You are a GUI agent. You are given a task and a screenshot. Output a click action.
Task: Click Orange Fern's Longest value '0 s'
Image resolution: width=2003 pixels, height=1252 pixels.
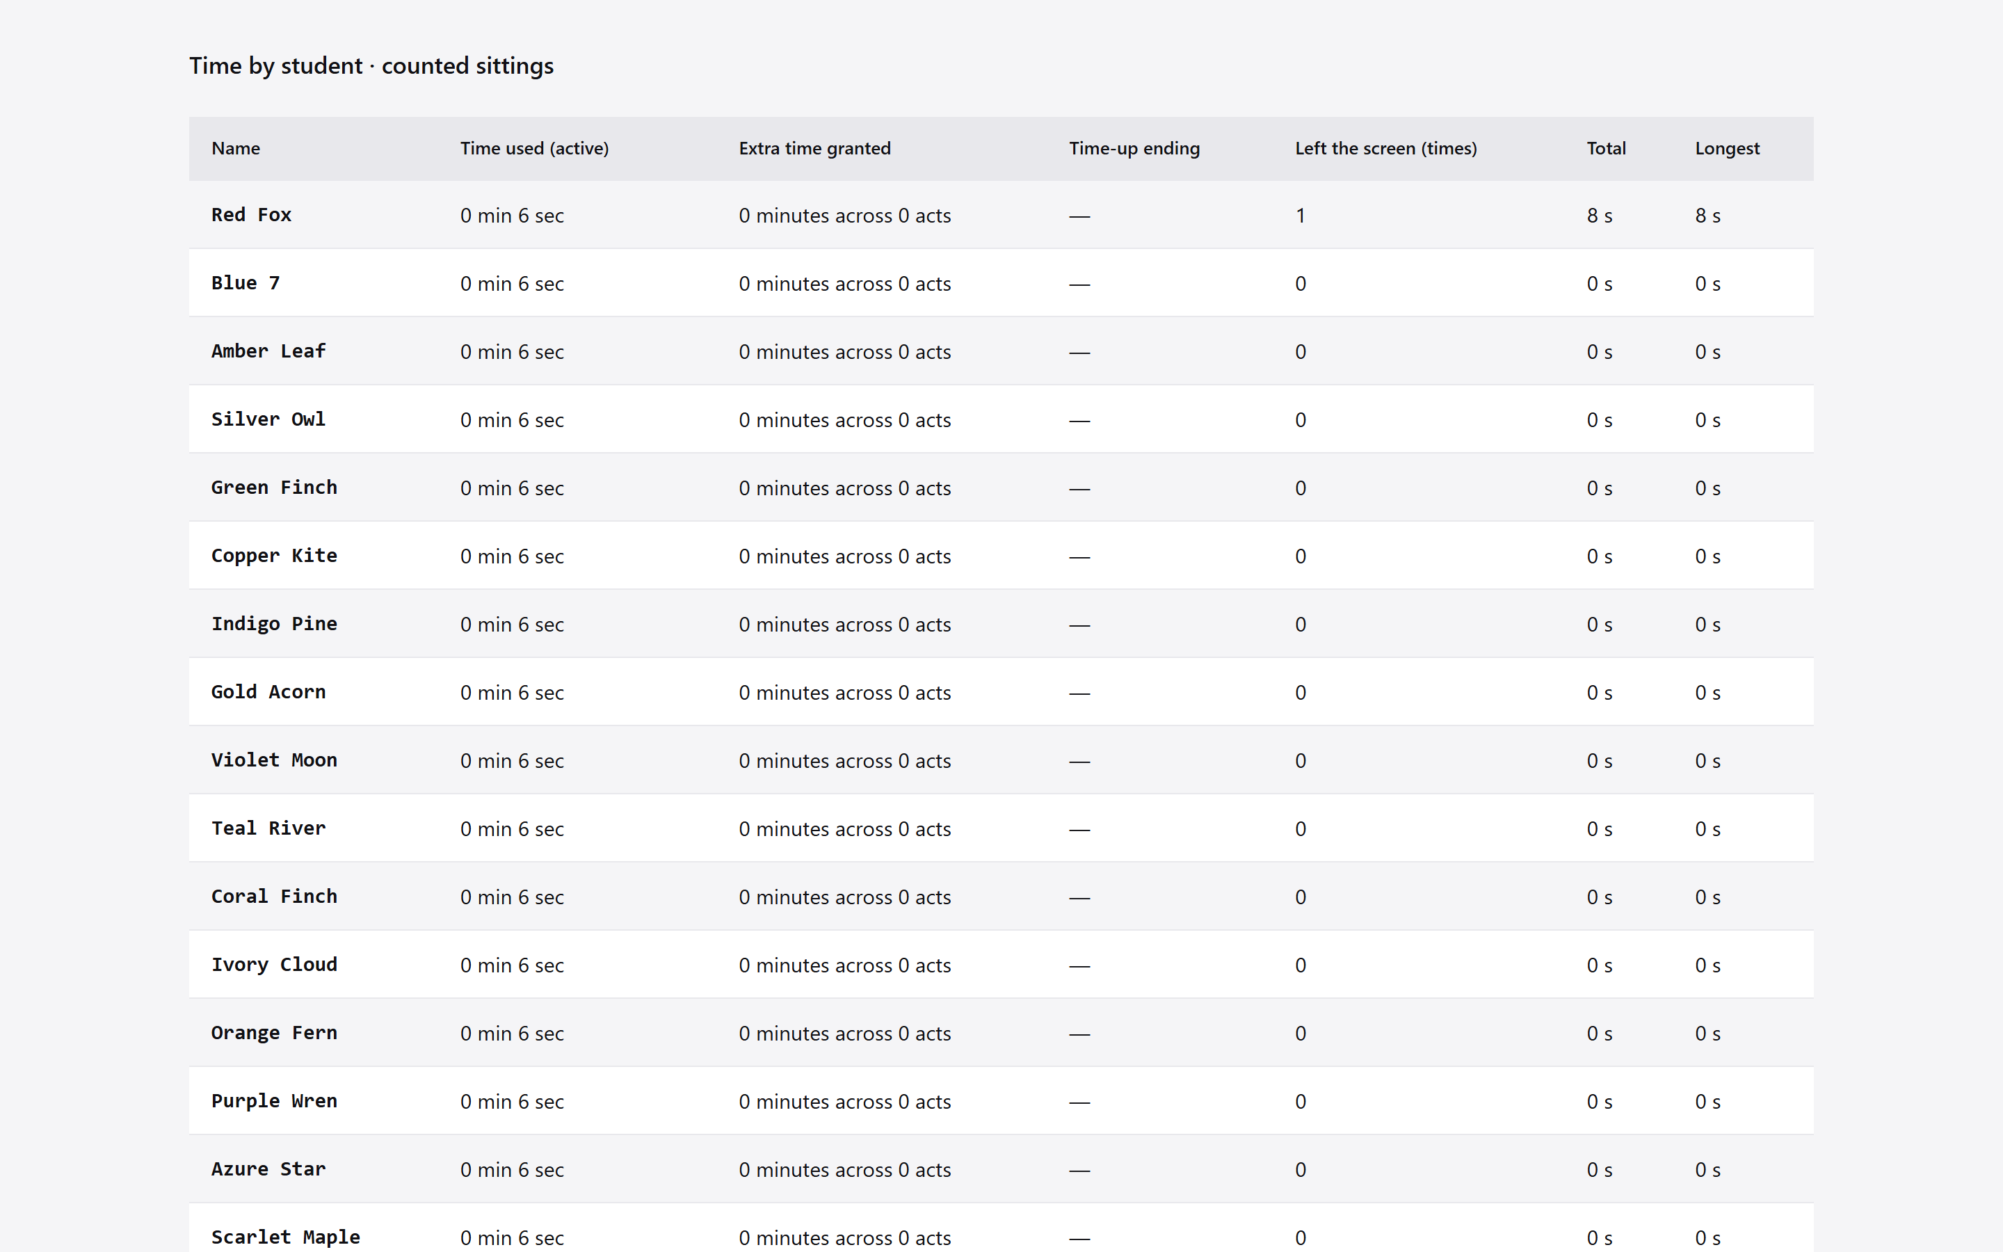coord(1707,1034)
